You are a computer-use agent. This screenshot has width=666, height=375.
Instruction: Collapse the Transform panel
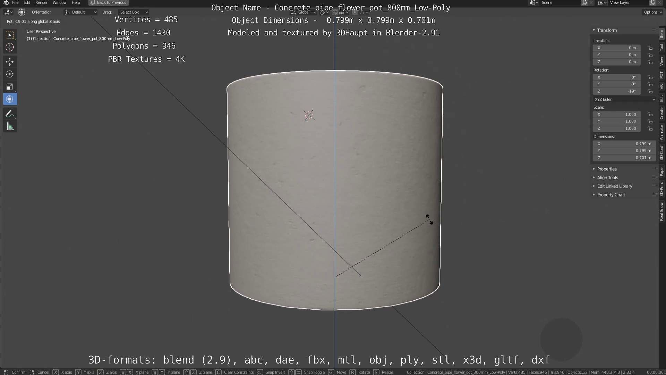[x=594, y=30]
